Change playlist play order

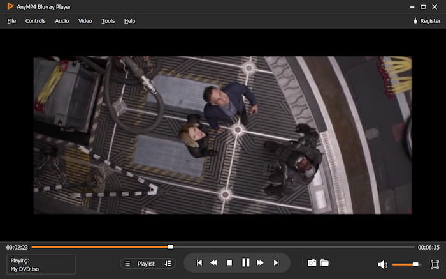tap(168, 264)
